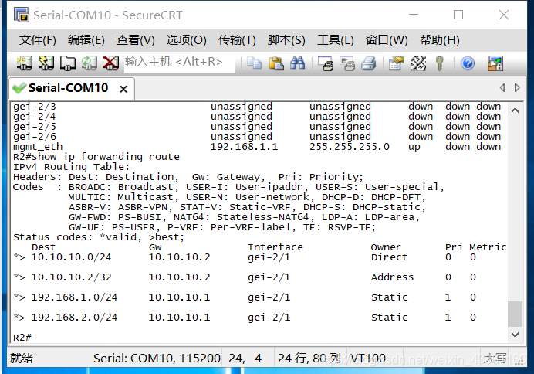Screen dimensions: 534x374
Task: Click the IP address 192.168.1.1
Action: (244, 147)
